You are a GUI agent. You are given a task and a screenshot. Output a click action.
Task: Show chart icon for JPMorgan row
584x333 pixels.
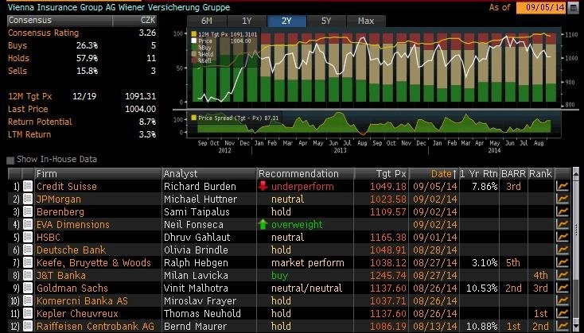pyautogui.click(x=563, y=199)
